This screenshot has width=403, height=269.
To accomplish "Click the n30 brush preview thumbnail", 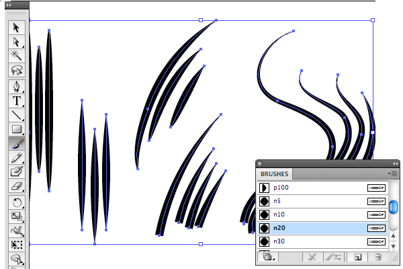I will pos(264,241).
